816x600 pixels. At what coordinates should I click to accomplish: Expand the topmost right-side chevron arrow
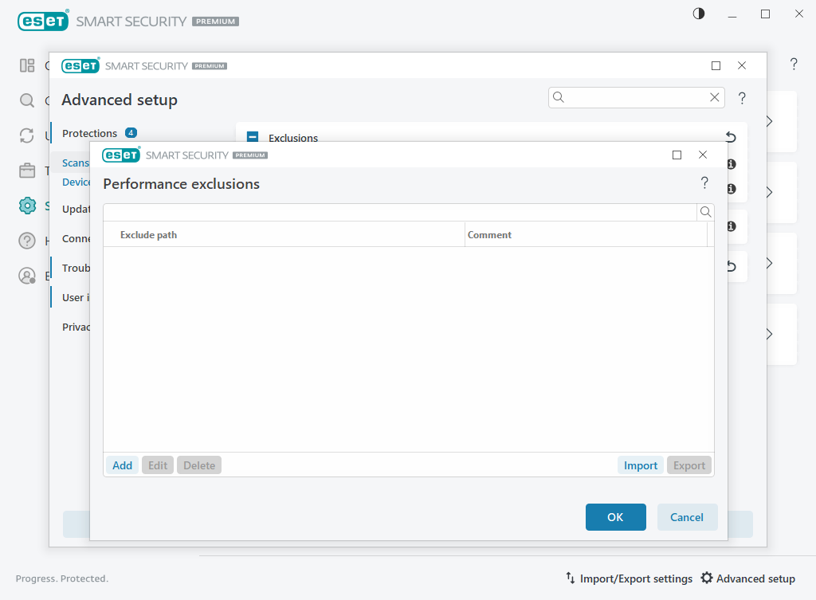[769, 121]
